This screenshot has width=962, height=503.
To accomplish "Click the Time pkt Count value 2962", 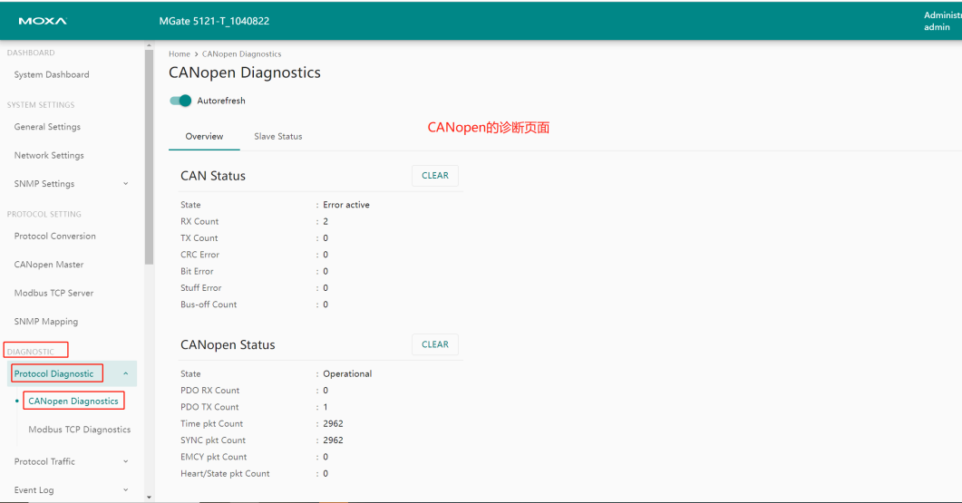I will coord(333,423).
